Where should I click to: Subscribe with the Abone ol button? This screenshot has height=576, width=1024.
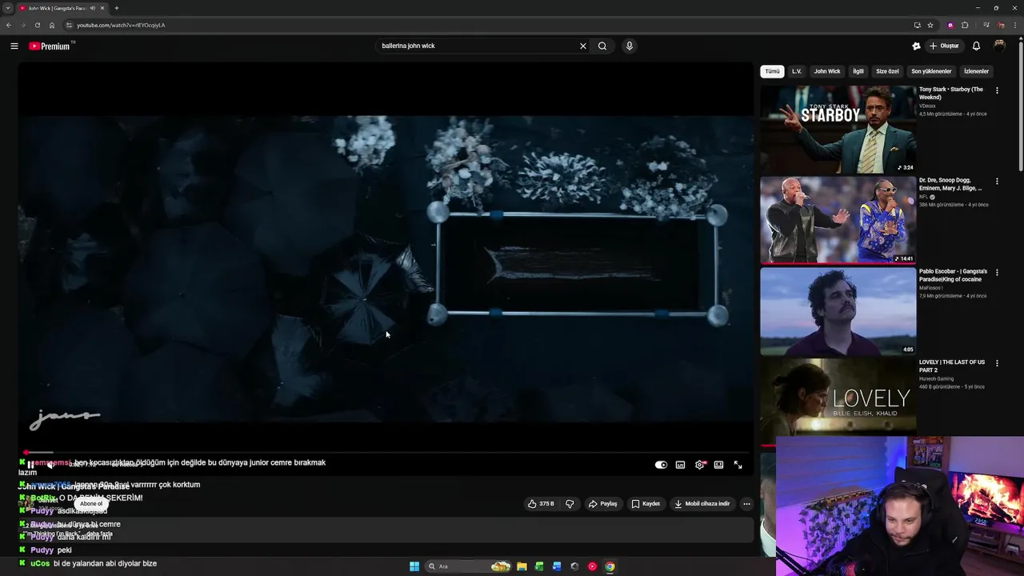click(91, 504)
